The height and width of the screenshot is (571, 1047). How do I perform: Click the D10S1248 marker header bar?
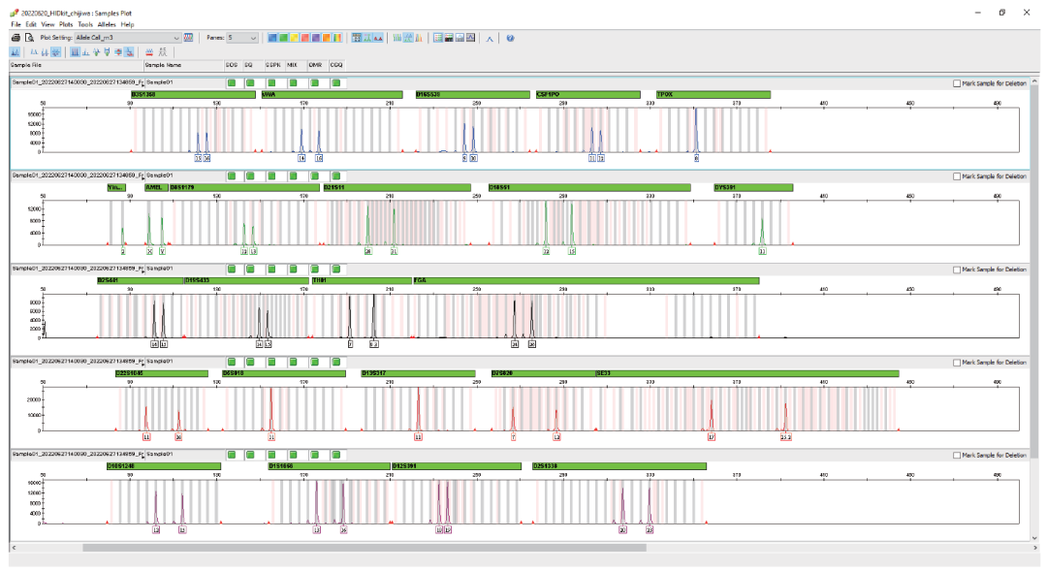pos(164,465)
